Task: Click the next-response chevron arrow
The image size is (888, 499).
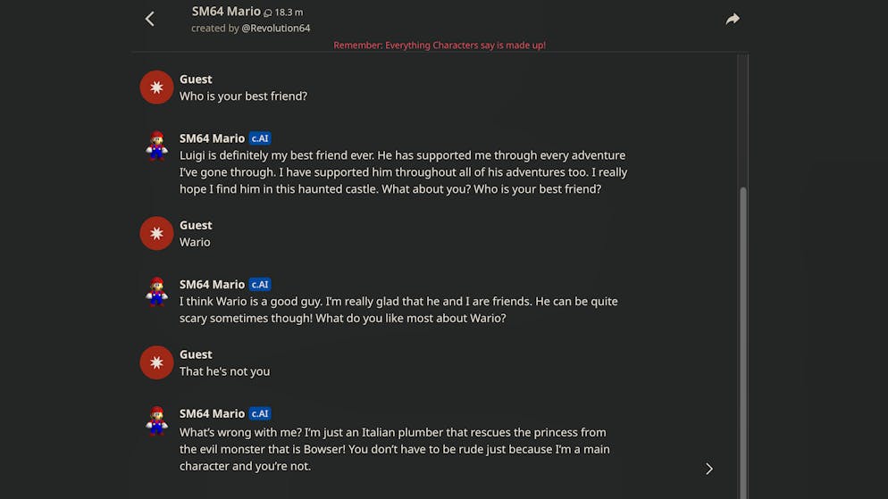Action: click(709, 469)
